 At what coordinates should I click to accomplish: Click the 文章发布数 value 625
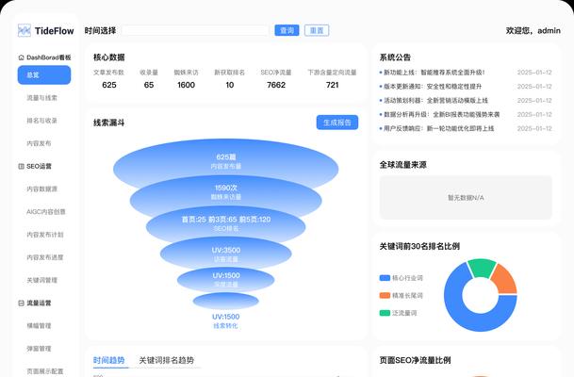(x=109, y=85)
